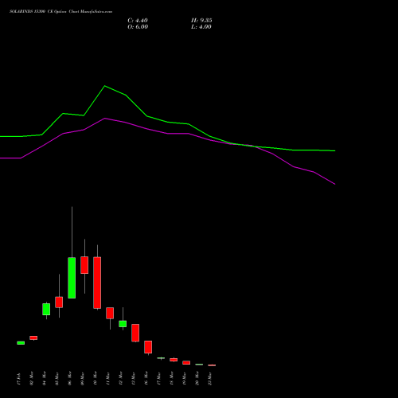Click the tall green candlestick for 06 Mar

pos(72,278)
